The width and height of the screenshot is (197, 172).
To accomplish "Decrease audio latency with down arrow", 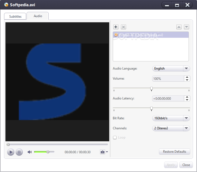I will [x=187, y=100].
